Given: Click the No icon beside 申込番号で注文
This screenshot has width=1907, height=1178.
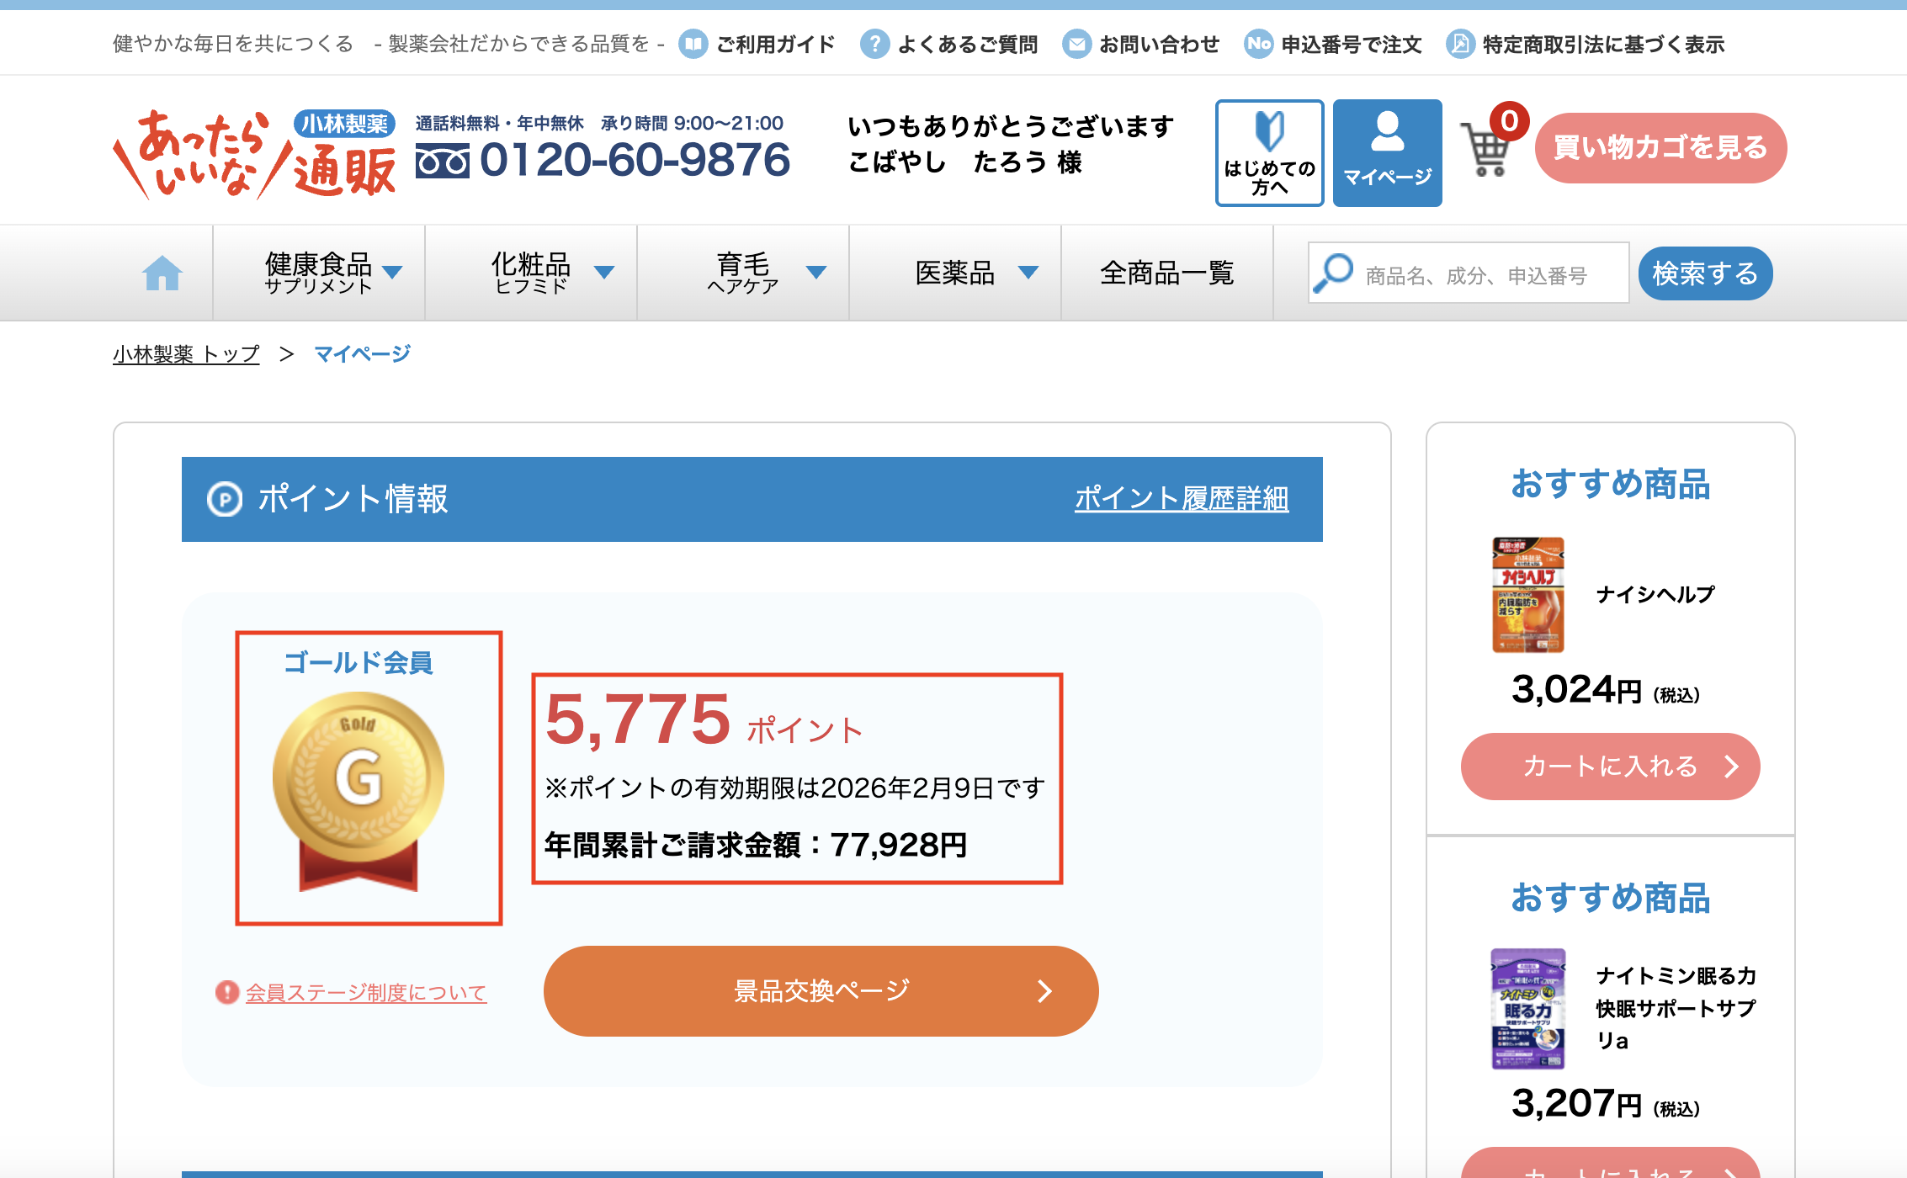Looking at the screenshot, I should tap(1258, 44).
